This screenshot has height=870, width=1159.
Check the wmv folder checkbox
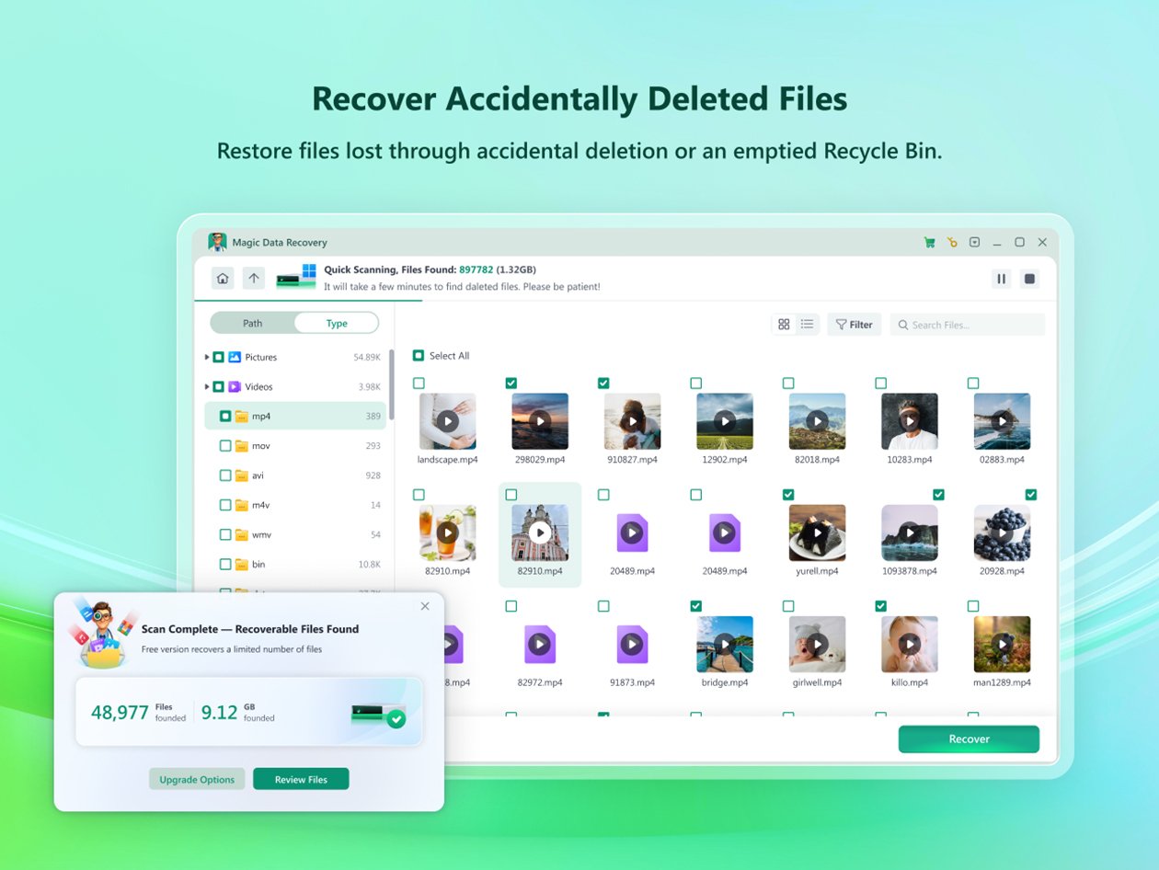(225, 534)
